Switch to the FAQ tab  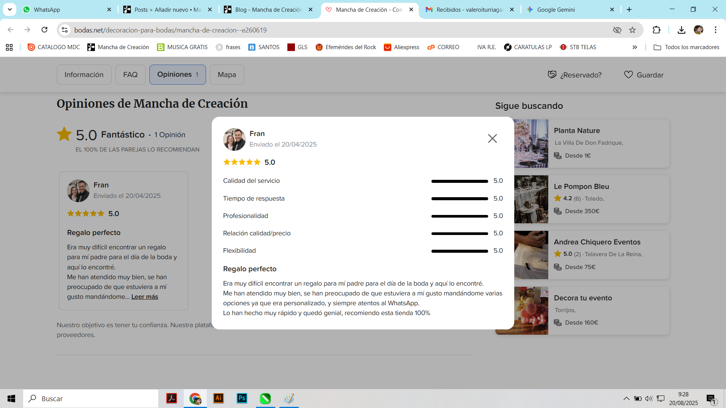(x=130, y=75)
